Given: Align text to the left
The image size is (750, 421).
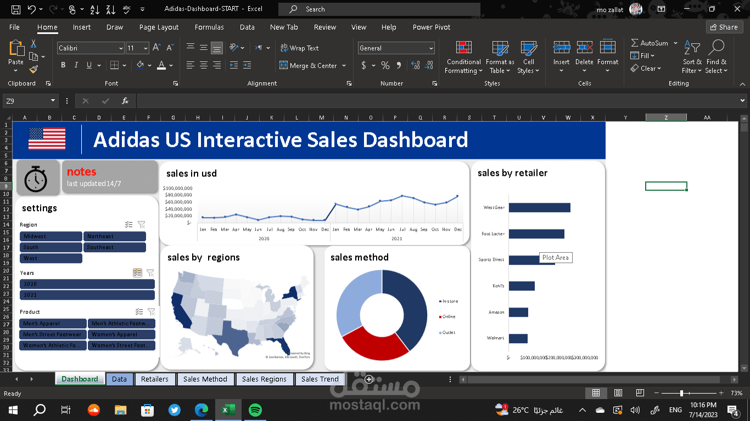Looking at the screenshot, I should point(191,65).
